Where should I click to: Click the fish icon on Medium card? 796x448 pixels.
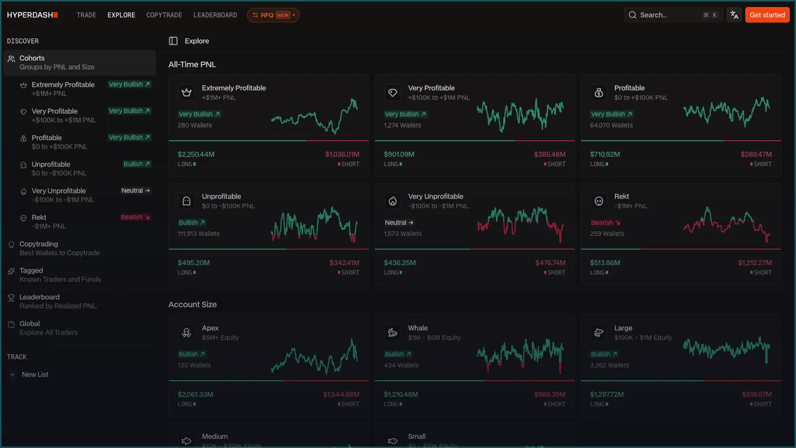(x=187, y=441)
